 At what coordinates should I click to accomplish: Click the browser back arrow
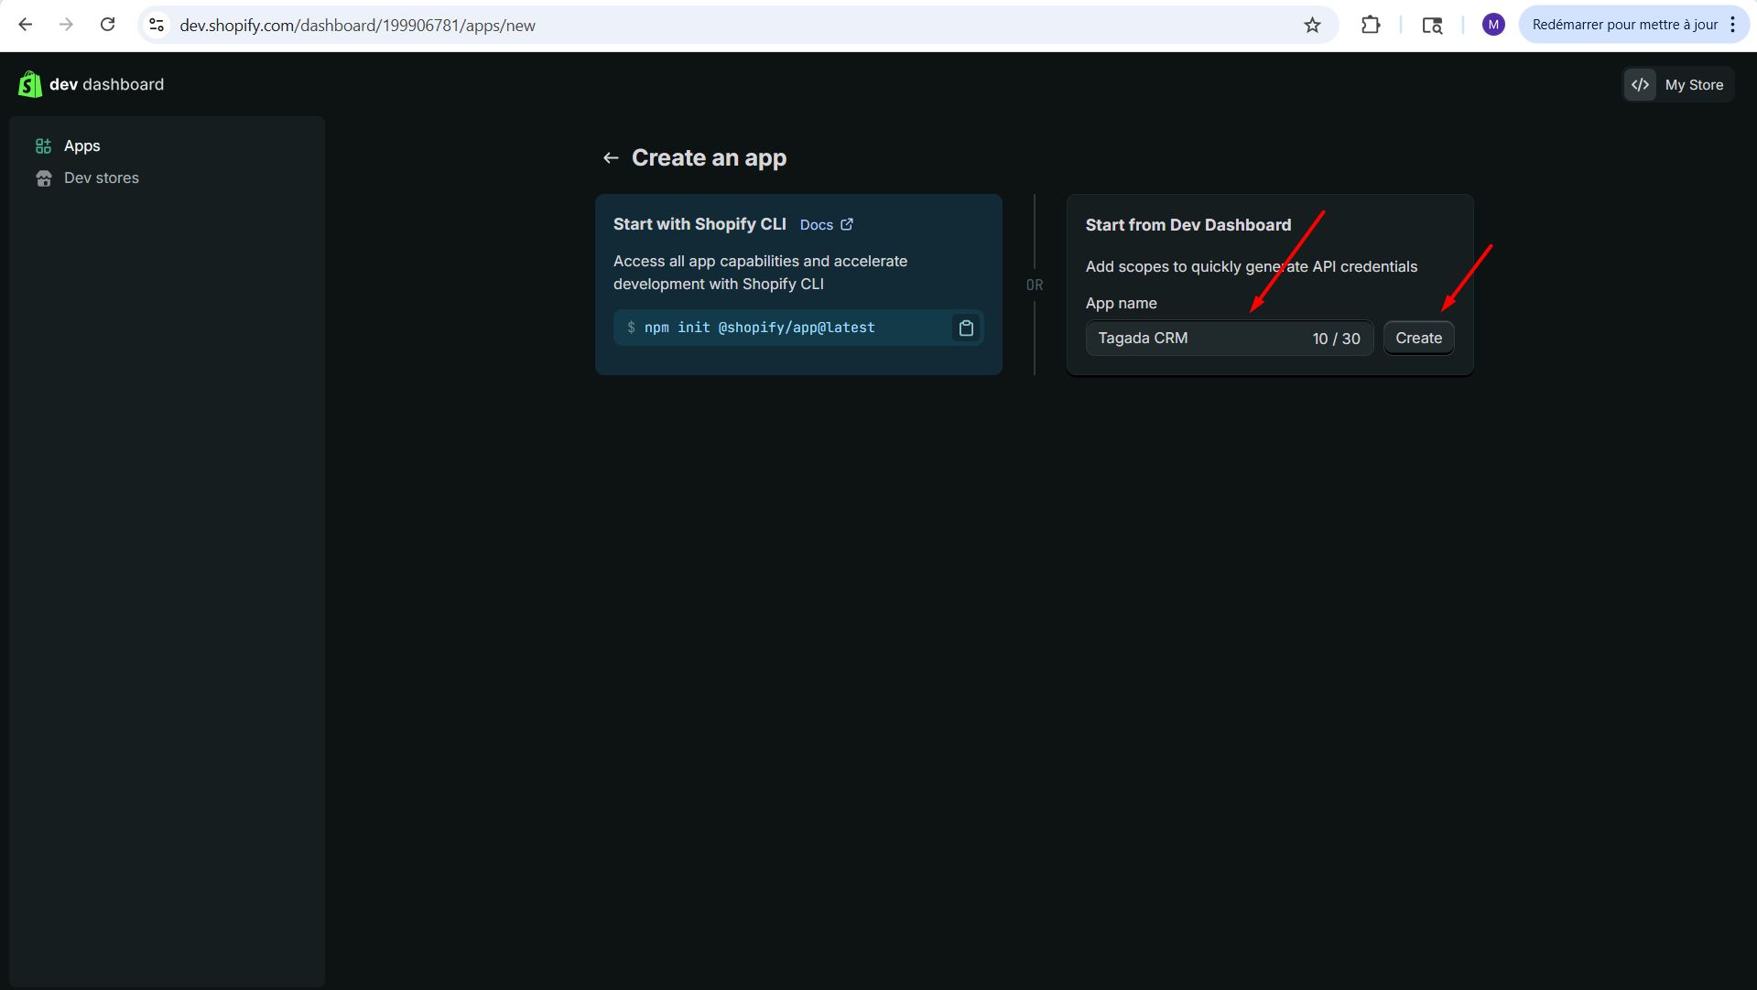coord(26,25)
